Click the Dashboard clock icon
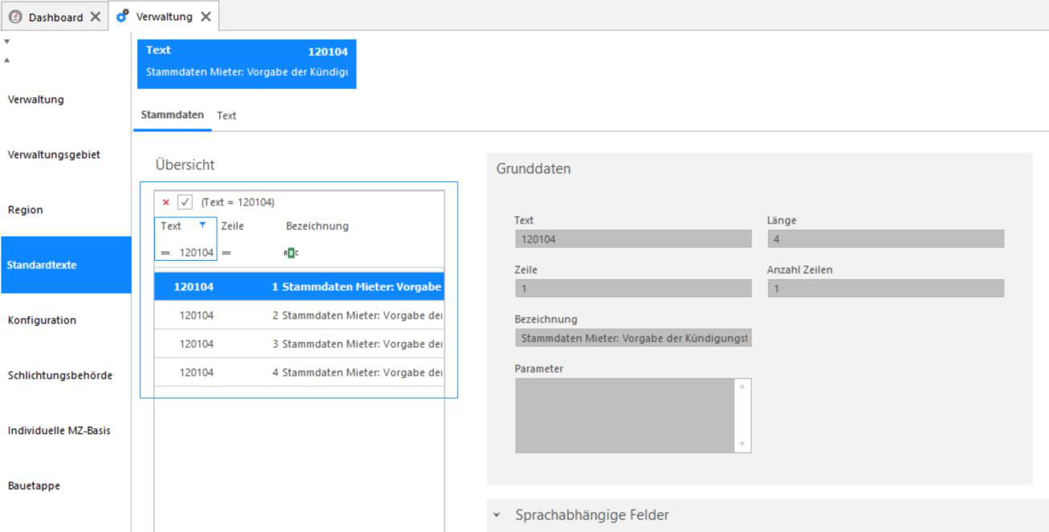 pyautogui.click(x=16, y=17)
